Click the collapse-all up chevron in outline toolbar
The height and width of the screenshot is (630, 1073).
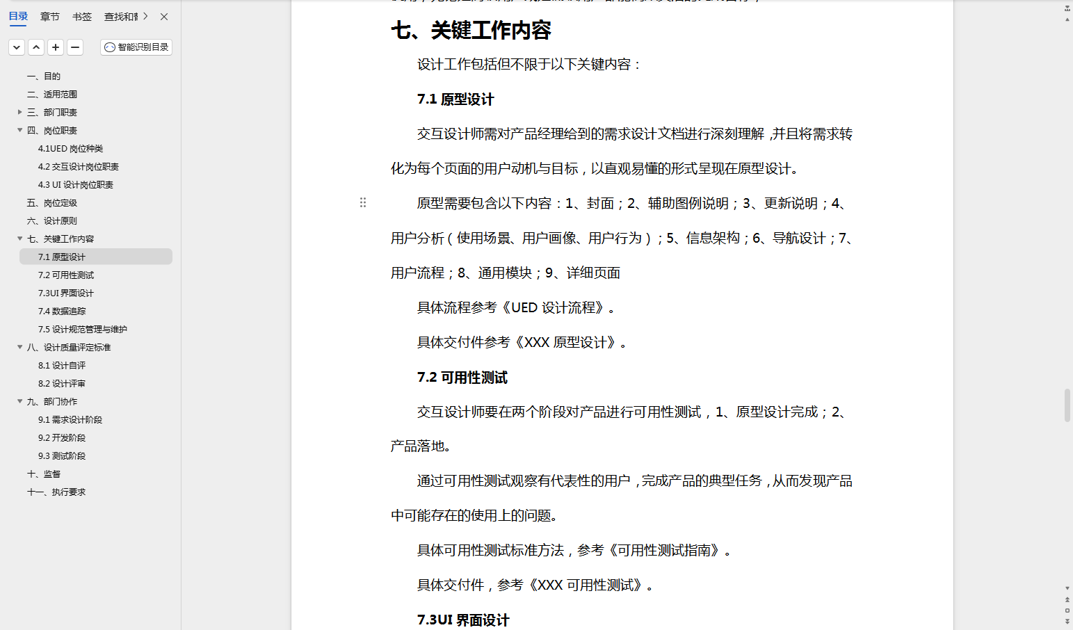36,47
